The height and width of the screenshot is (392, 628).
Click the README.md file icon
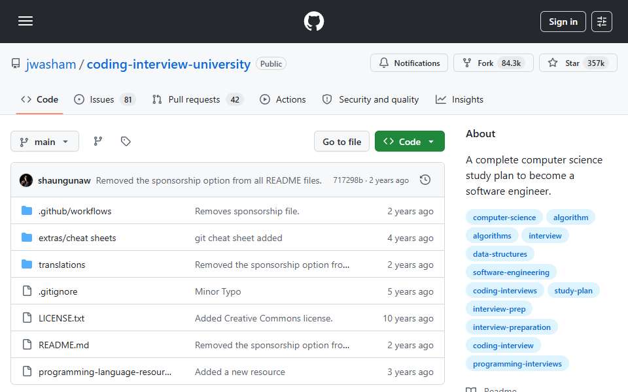(27, 345)
